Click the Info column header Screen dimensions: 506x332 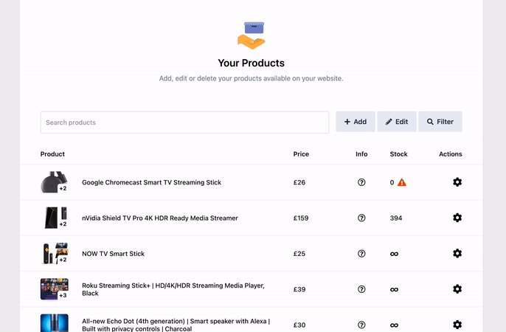361,154
